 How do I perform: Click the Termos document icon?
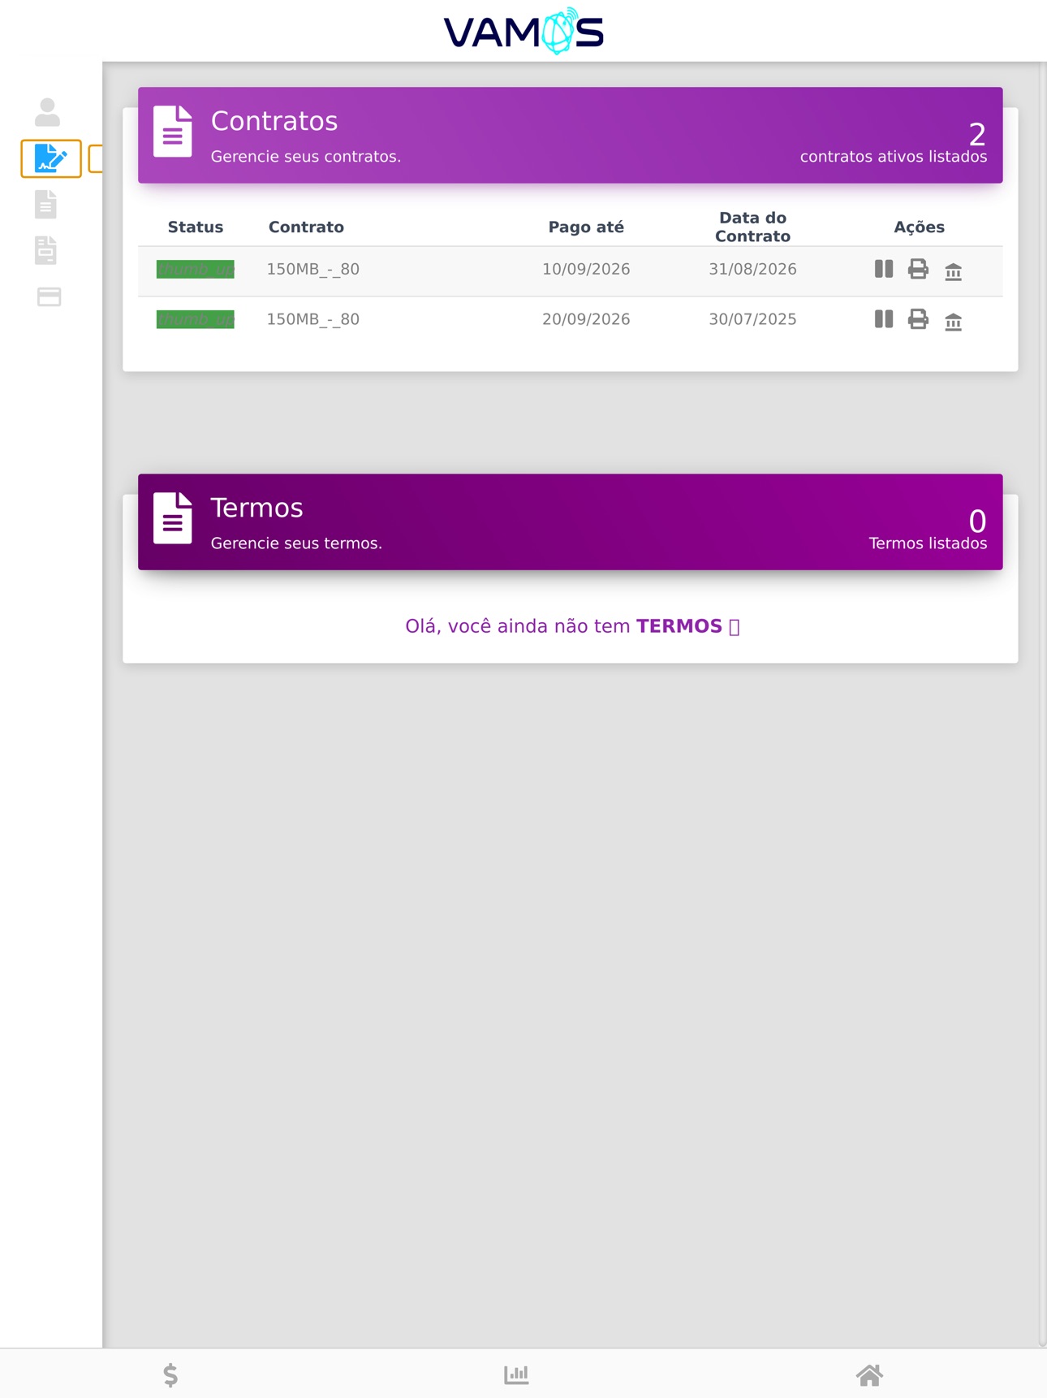click(x=173, y=517)
